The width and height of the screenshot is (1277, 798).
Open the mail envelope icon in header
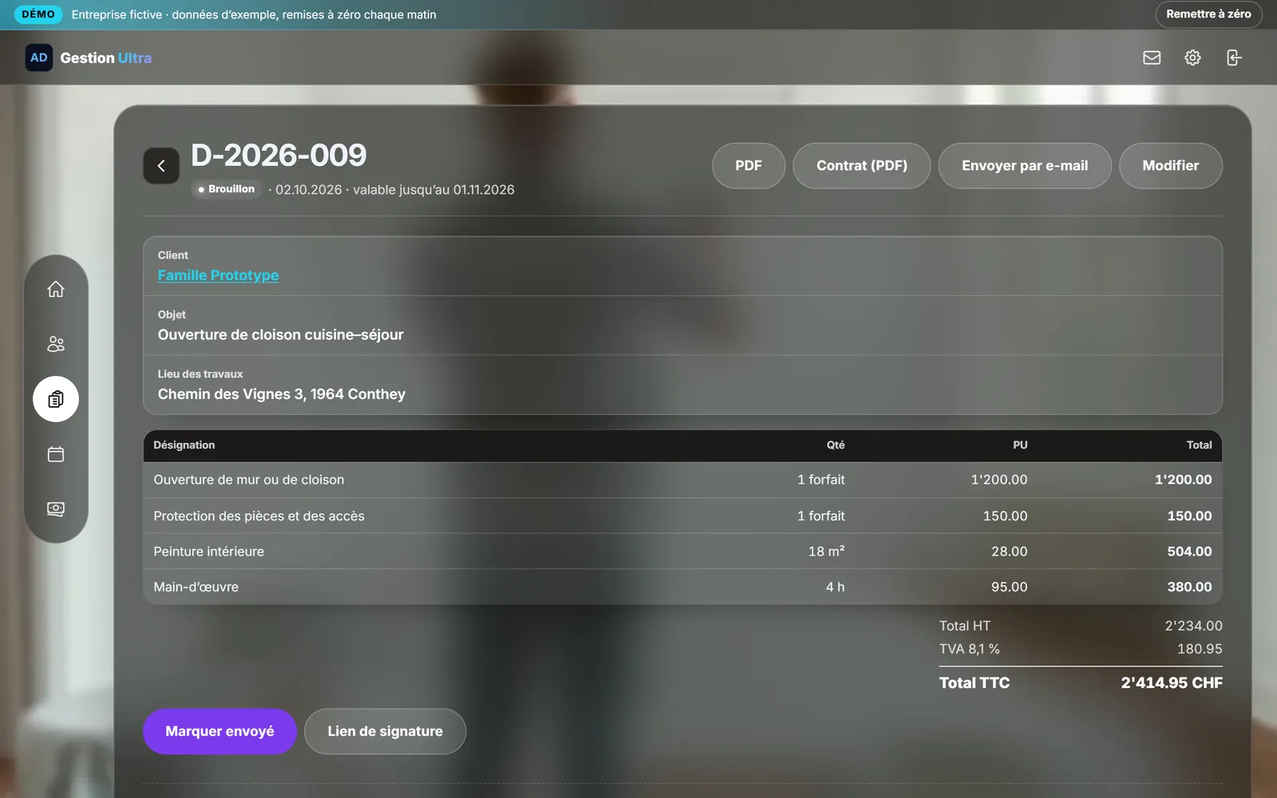tap(1152, 57)
